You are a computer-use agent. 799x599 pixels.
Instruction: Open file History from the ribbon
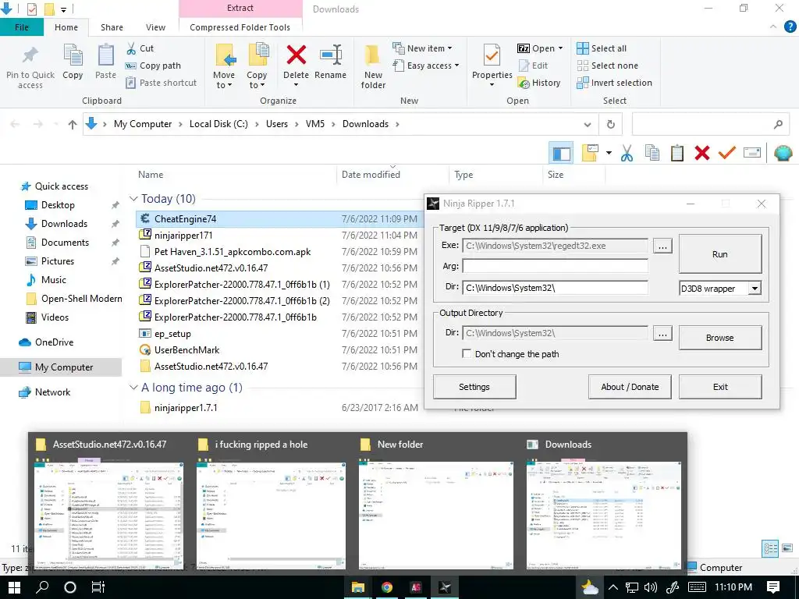click(539, 83)
